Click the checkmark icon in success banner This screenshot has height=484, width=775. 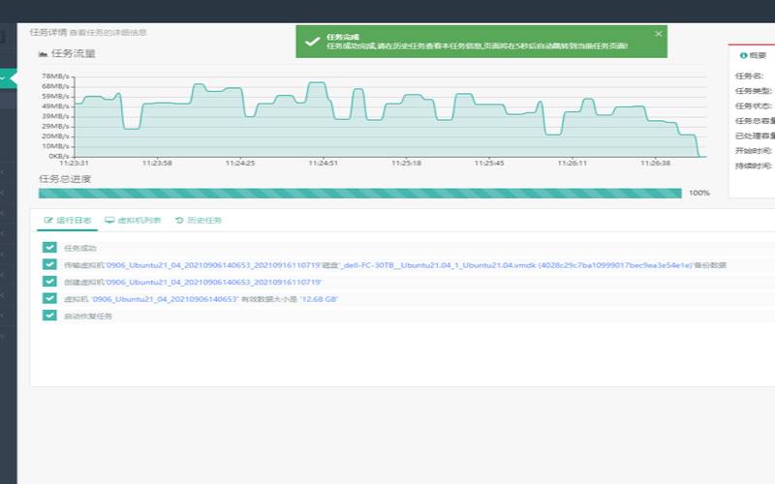[312, 41]
